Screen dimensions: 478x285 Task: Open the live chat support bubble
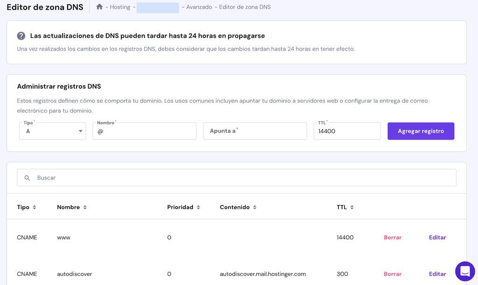coord(464,271)
